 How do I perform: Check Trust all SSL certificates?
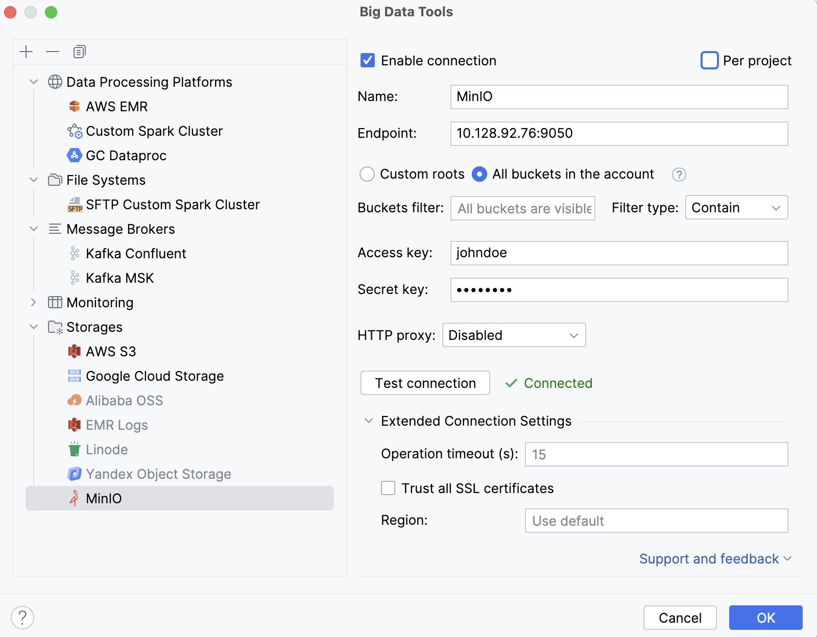click(388, 488)
